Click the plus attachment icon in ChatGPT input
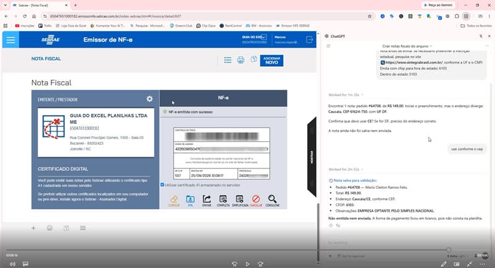Image resolution: width=495 pixels, height=268 pixels. click(x=330, y=256)
